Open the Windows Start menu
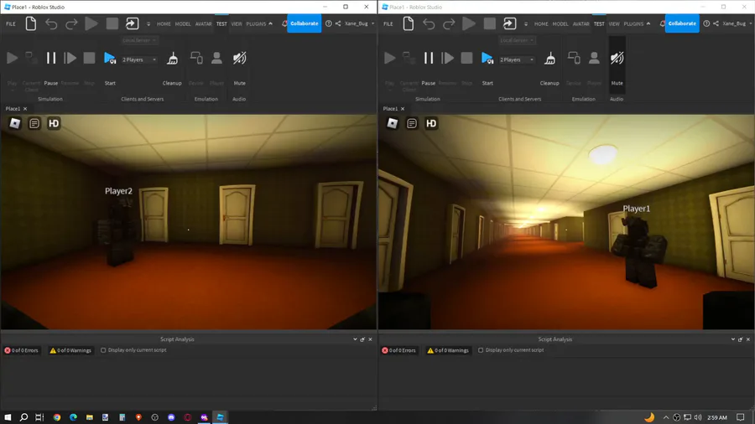Viewport: 755px width, 424px height. coord(8,417)
